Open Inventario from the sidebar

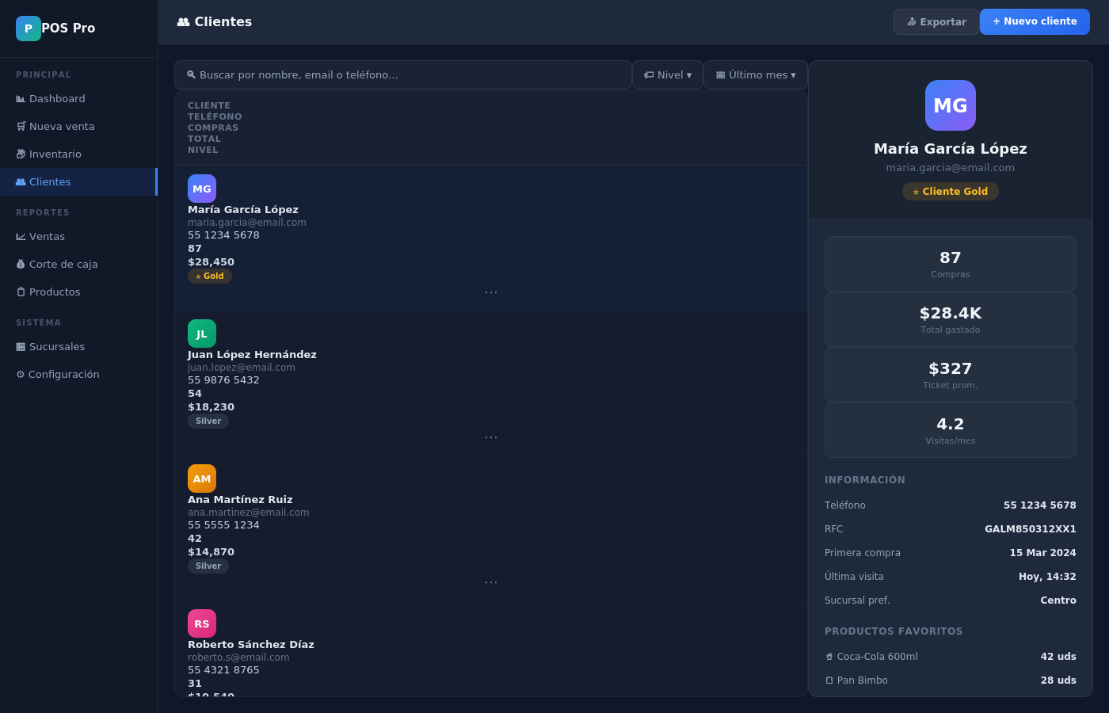click(x=20, y=154)
